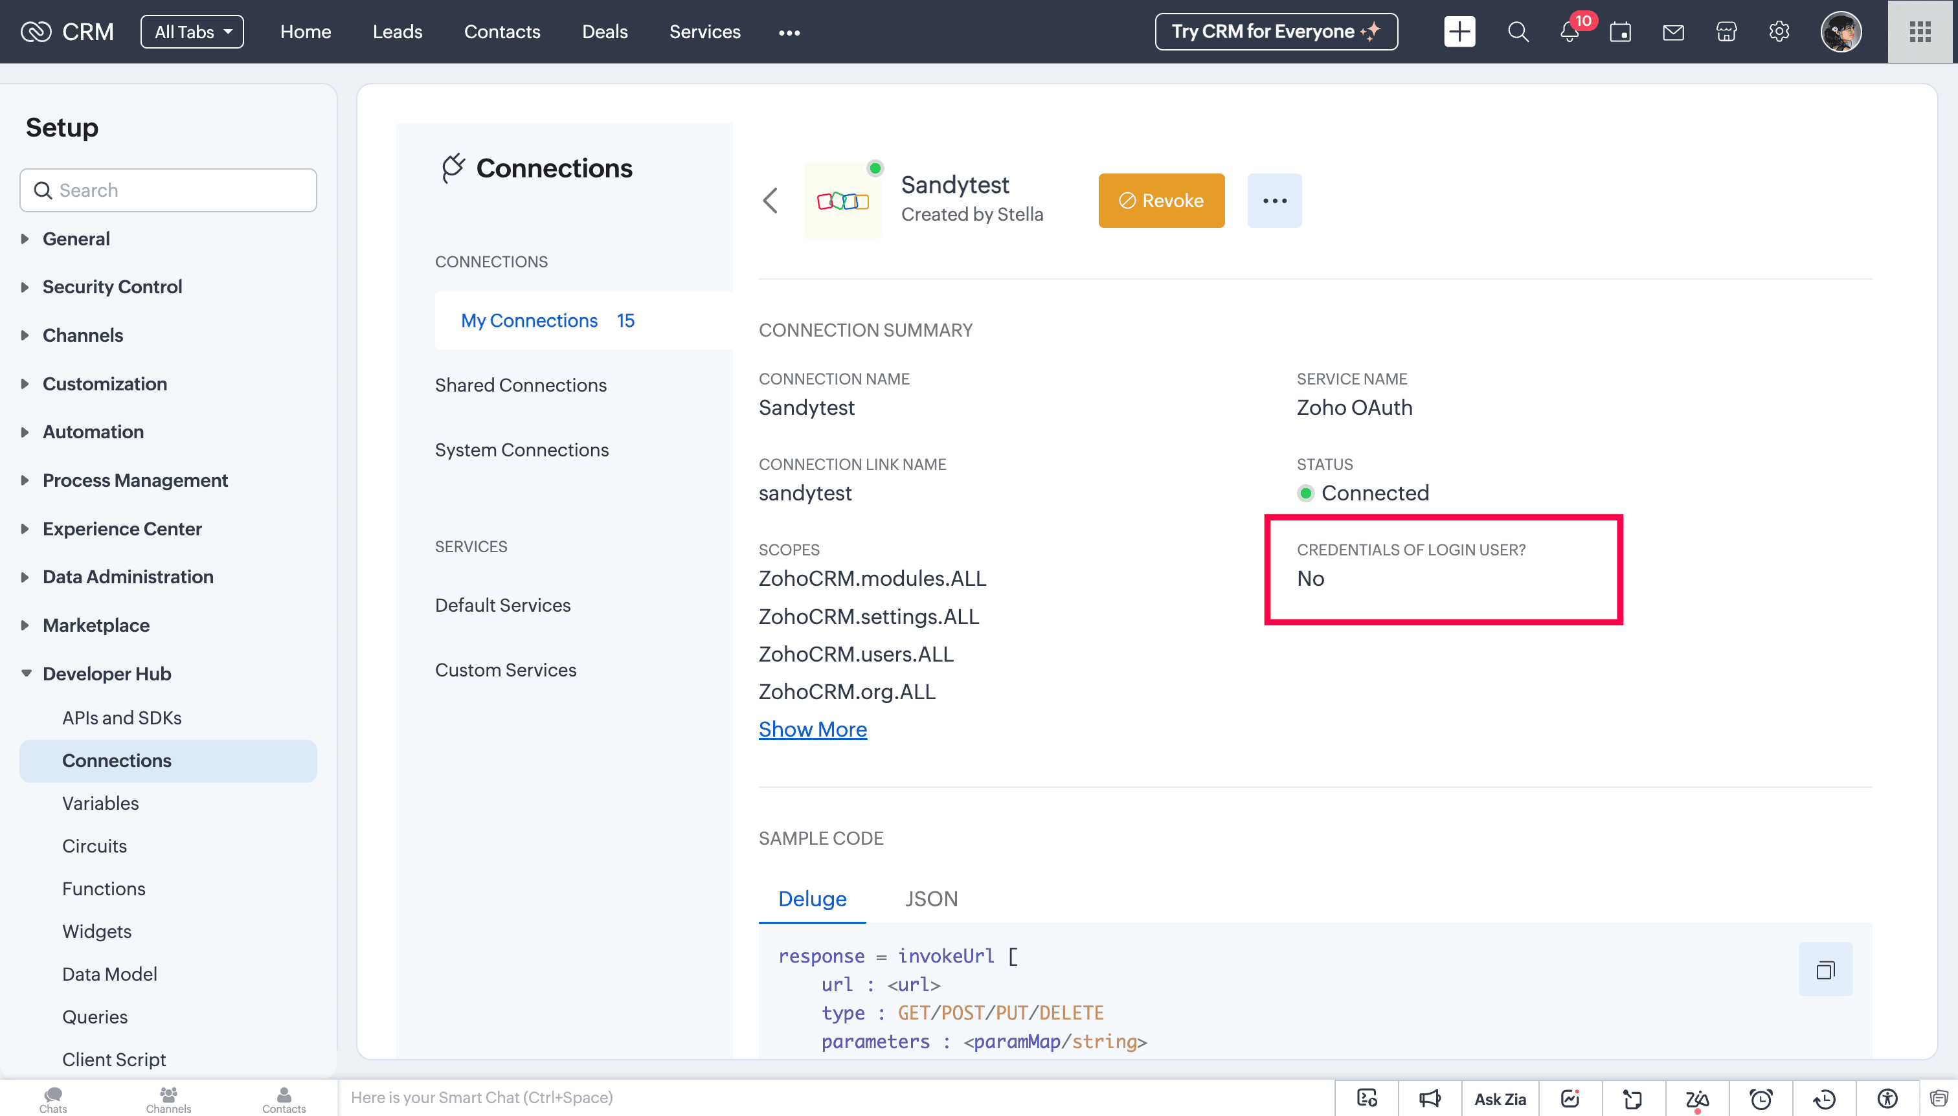Screen dimensions: 1958x1116
Task: Open the Leads tab
Action: click(x=397, y=32)
